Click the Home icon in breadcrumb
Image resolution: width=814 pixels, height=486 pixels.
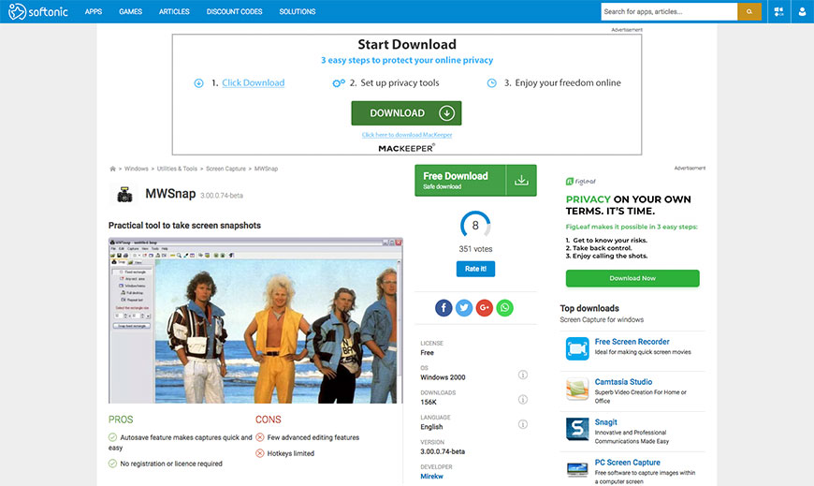113,169
